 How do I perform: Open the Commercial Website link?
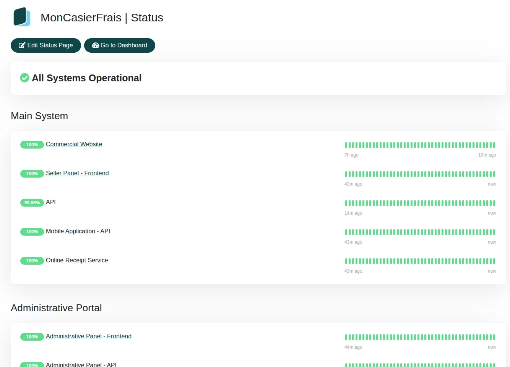tap(74, 144)
